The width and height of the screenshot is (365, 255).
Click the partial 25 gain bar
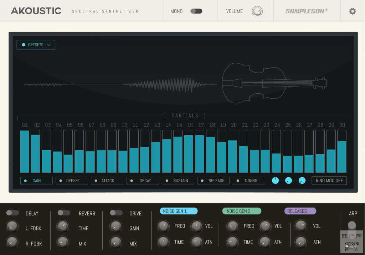pyautogui.click(x=287, y=151)
